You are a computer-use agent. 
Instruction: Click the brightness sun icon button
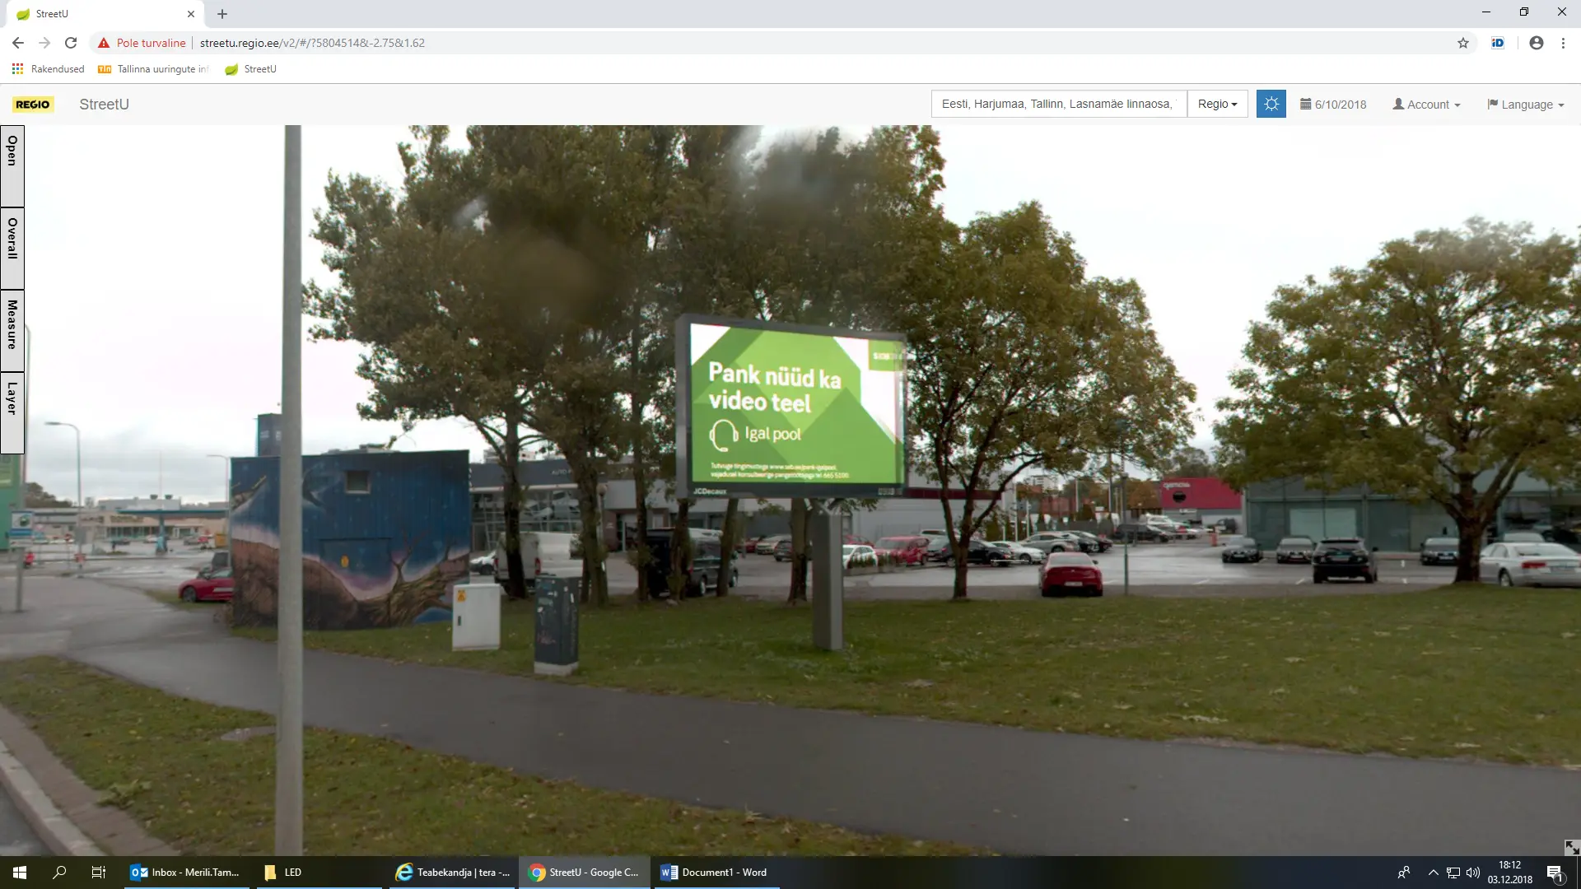pos(1271,104)
